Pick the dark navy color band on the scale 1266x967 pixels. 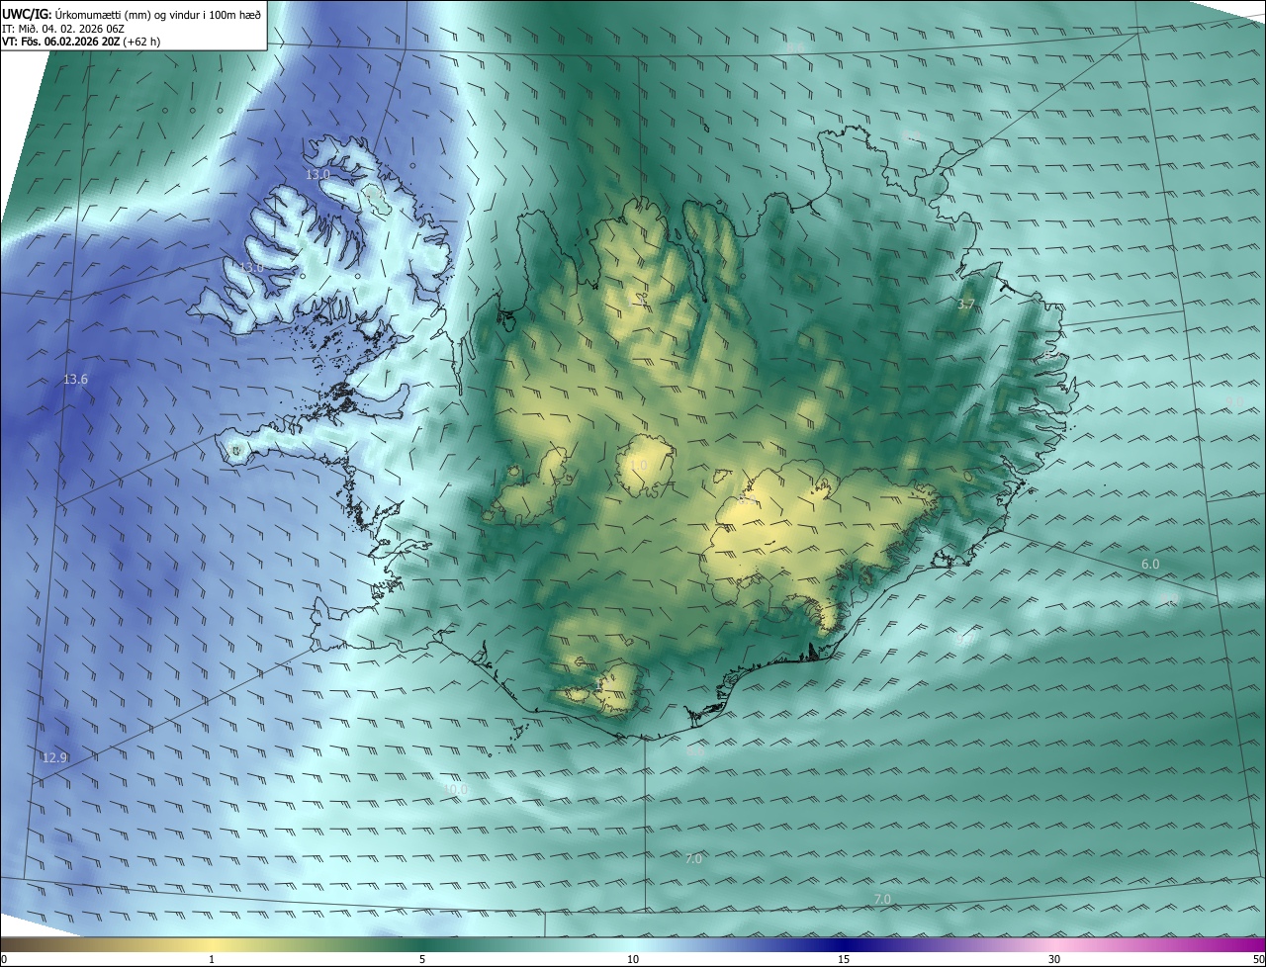[x=844, y=944]
